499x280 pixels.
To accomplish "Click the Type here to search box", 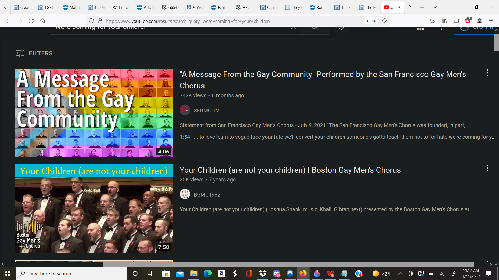I will [71, 274].
